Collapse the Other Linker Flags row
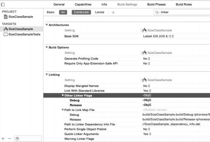 point(63,95)
